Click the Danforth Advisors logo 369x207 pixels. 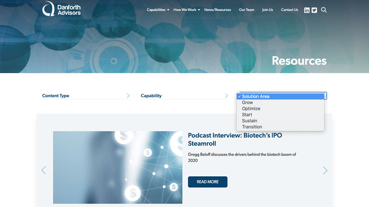[61, 9]
